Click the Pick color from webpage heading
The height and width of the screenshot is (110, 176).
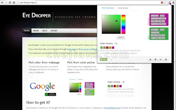click(44, 62)
